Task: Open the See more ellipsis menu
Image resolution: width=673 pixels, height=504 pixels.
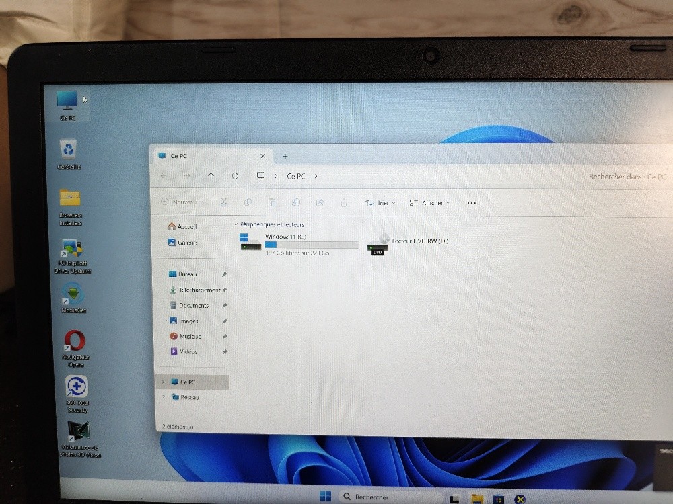Action: coord(471,203)
